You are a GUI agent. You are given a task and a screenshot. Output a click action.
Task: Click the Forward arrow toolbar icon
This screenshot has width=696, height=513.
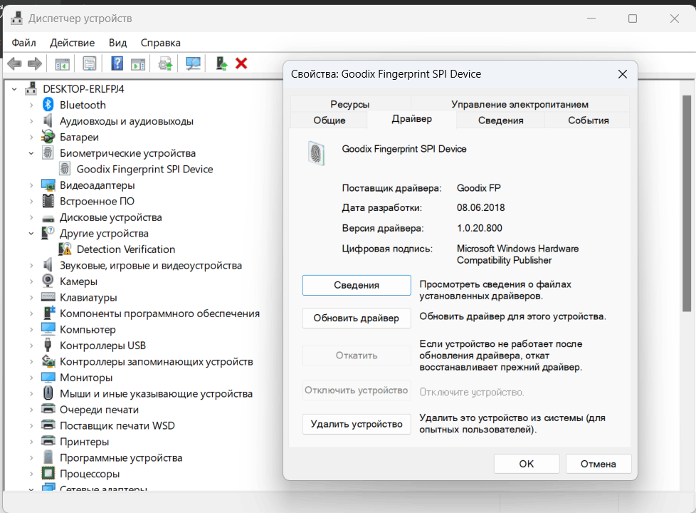[x=35, y=63]
